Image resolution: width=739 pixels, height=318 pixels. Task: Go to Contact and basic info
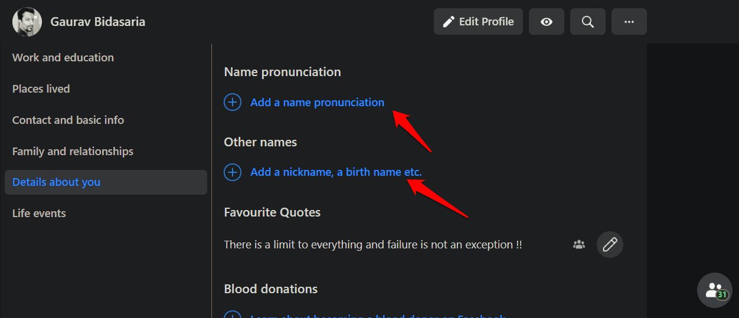68,120
